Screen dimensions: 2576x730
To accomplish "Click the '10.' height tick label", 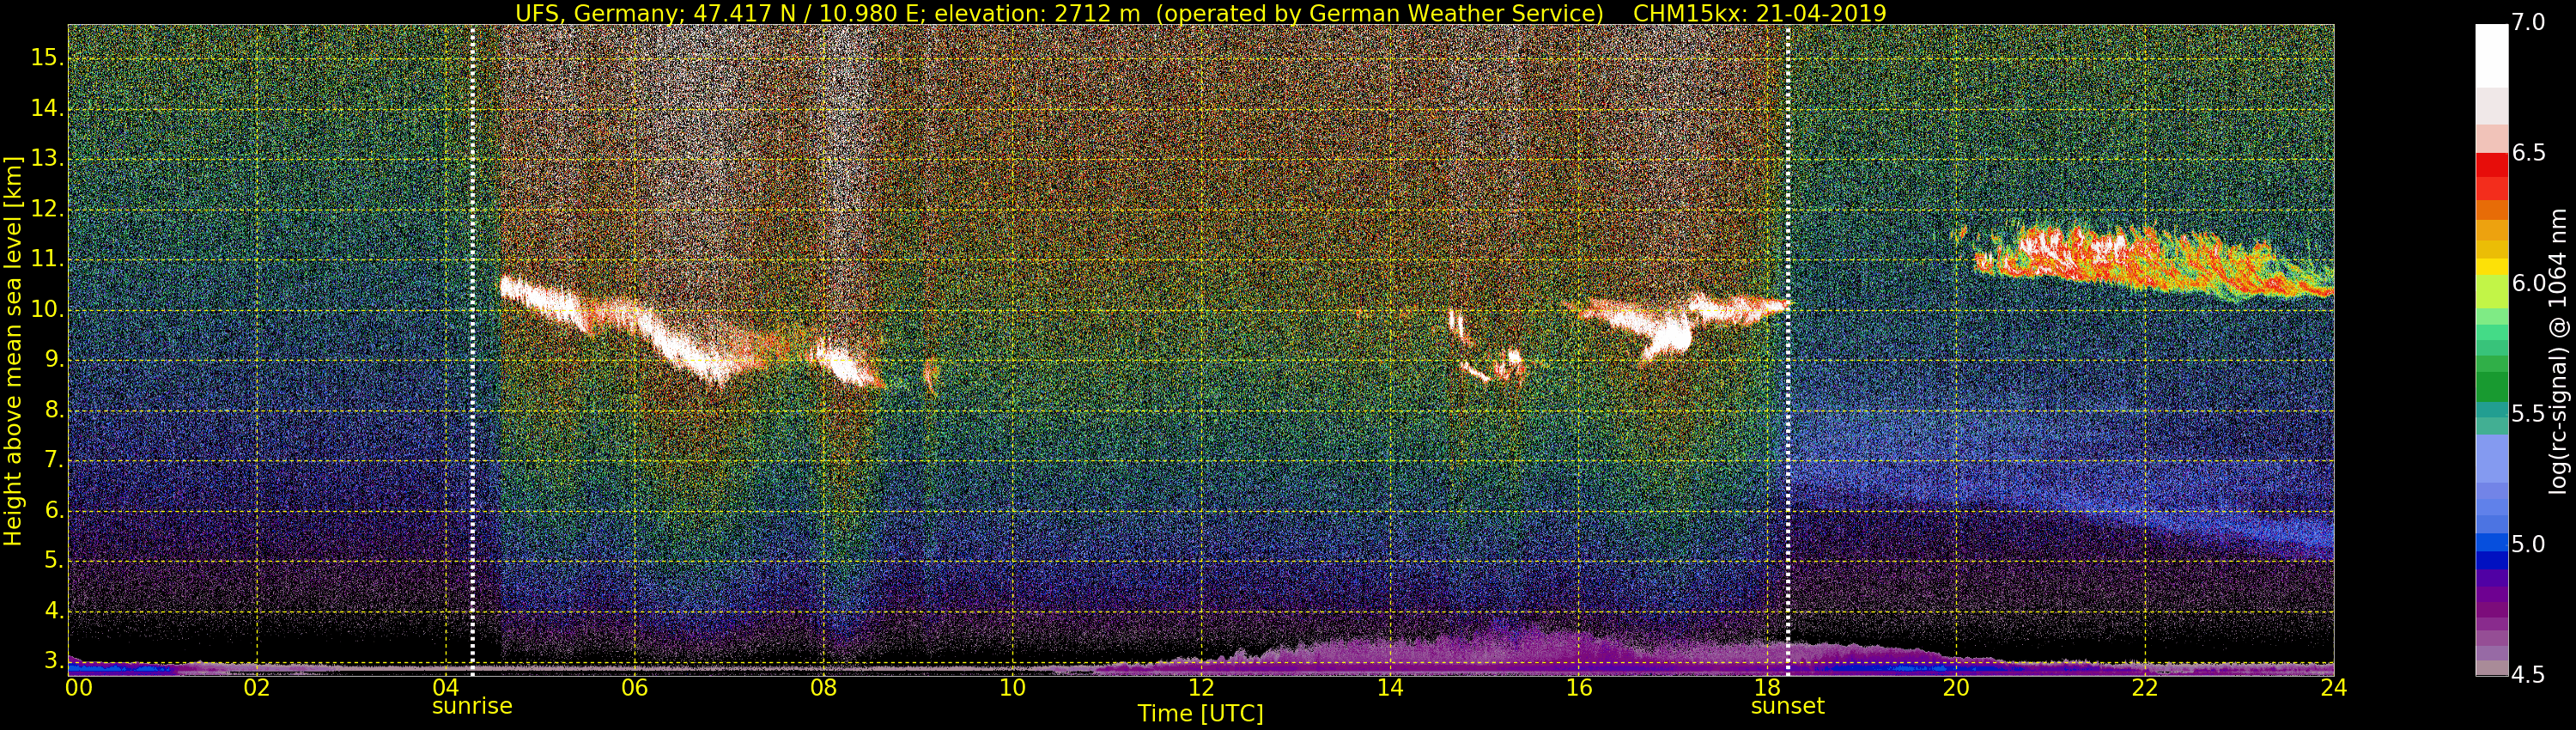I will pos(47,310).
